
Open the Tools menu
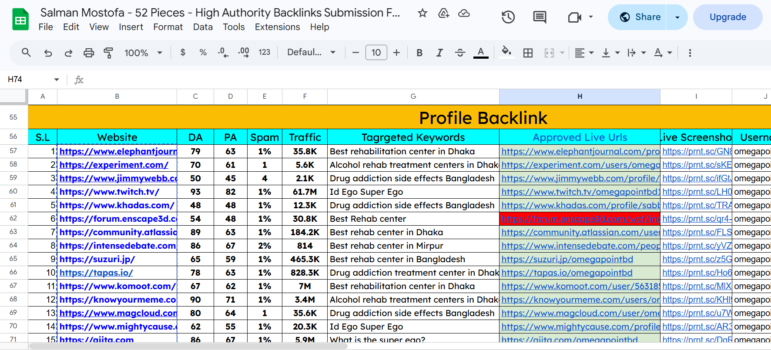[x=234, y=27]
